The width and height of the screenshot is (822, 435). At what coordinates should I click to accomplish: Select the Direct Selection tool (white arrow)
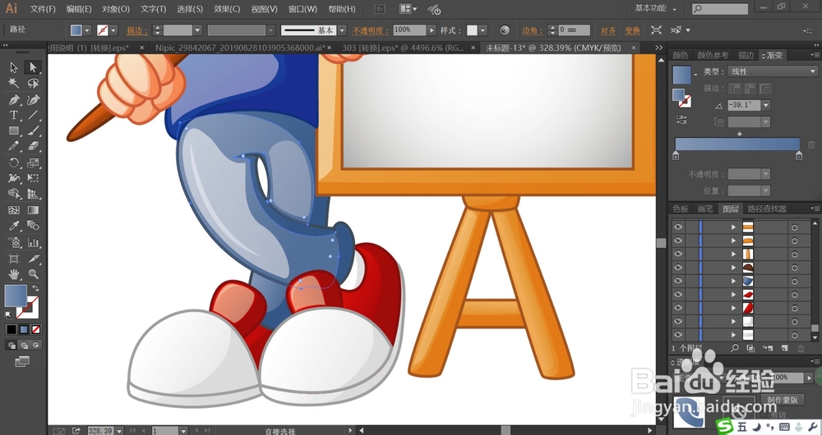[x=33, y=67]
